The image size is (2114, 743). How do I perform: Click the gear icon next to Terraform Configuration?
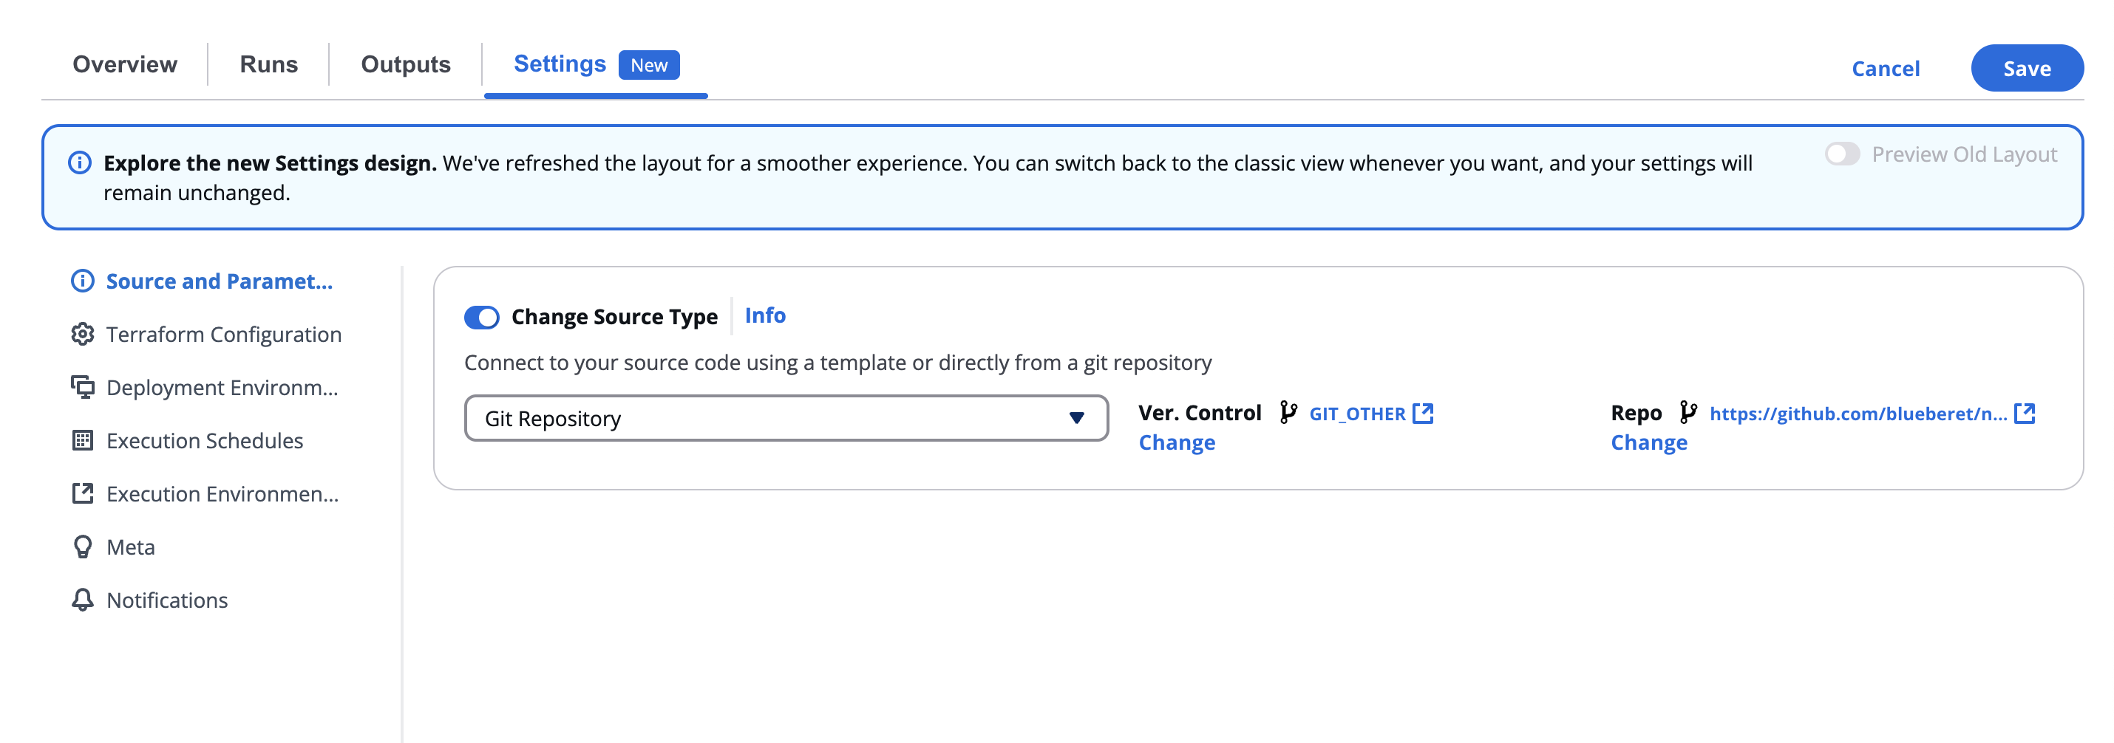click(x=81, y=334)
